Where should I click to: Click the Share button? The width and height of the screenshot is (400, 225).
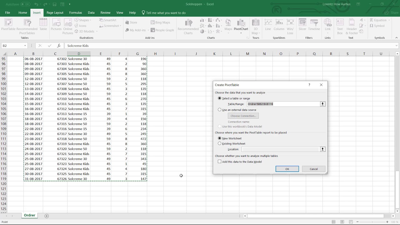(392, 12)
